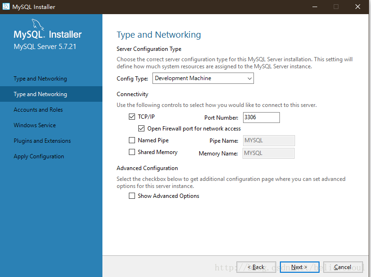Image resolution: width=371 pixels, height=277 pixels.
Task: Click the Next button
Action: 300,267
